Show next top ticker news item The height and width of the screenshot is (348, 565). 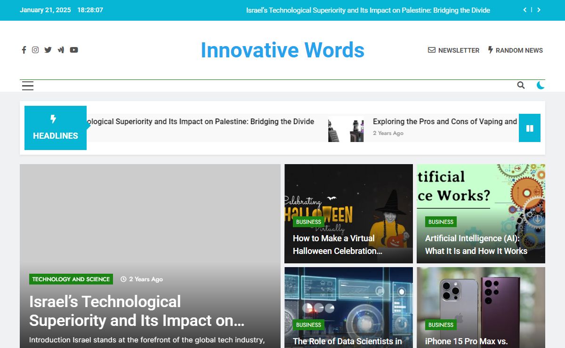[x=539, y=10]
